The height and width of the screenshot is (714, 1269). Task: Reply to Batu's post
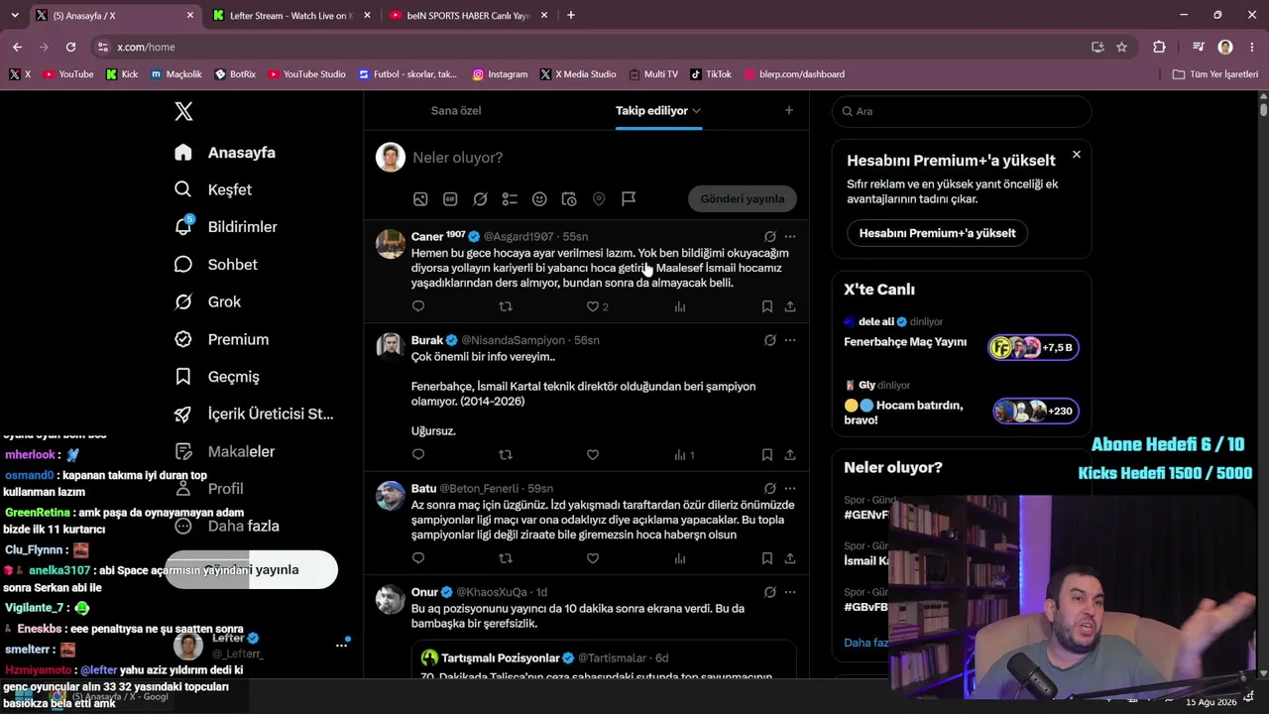(418, 558)
